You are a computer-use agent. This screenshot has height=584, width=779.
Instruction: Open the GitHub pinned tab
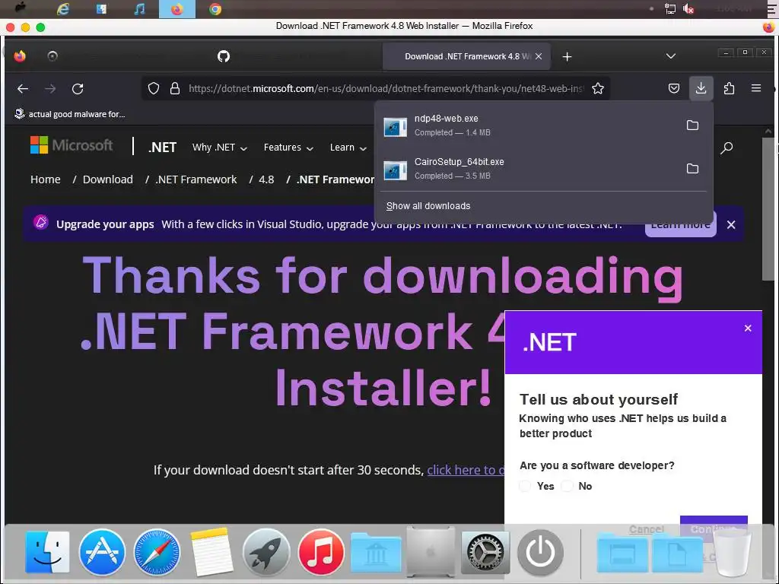(224, 56)
